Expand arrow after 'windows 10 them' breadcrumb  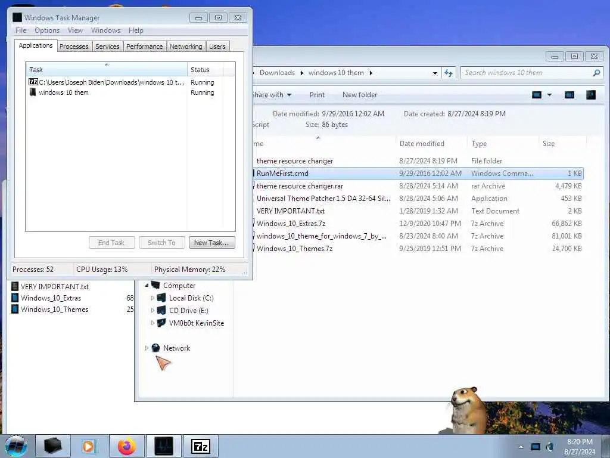tap(371, 73)
